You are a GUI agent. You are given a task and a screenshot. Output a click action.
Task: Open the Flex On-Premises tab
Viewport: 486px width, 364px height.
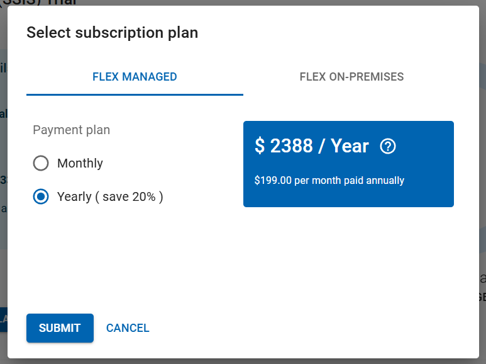(x=351, y=77)
